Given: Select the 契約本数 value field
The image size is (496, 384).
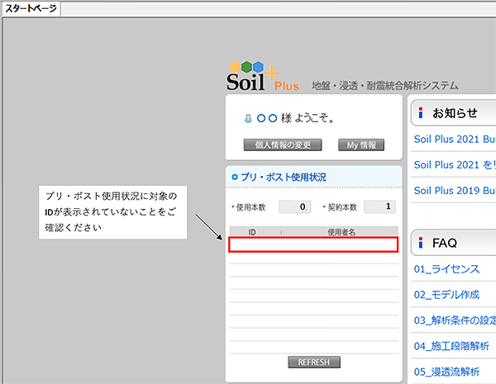Looking at the screenshot, I should pyautogui.click(x=379, y=206).
